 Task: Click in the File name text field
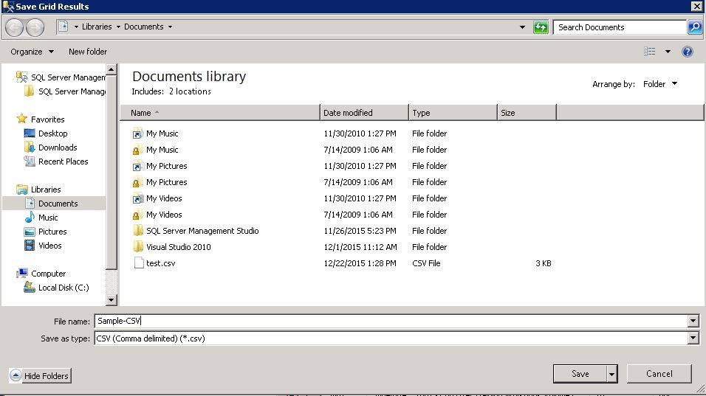click(x=391, y=321)
